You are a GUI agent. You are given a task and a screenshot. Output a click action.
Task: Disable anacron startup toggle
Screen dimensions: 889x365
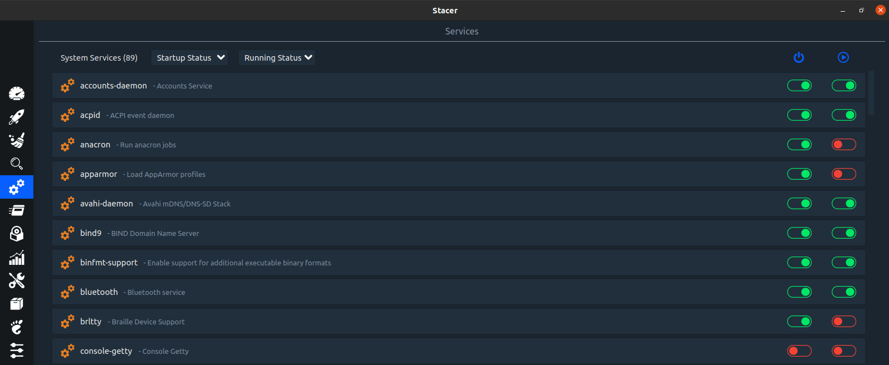pyautogui.click(x=799, y=145)
